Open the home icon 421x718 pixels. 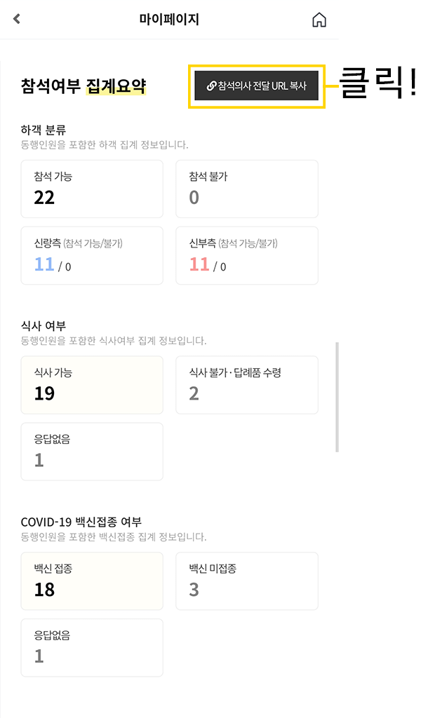(x=319, y=20)
